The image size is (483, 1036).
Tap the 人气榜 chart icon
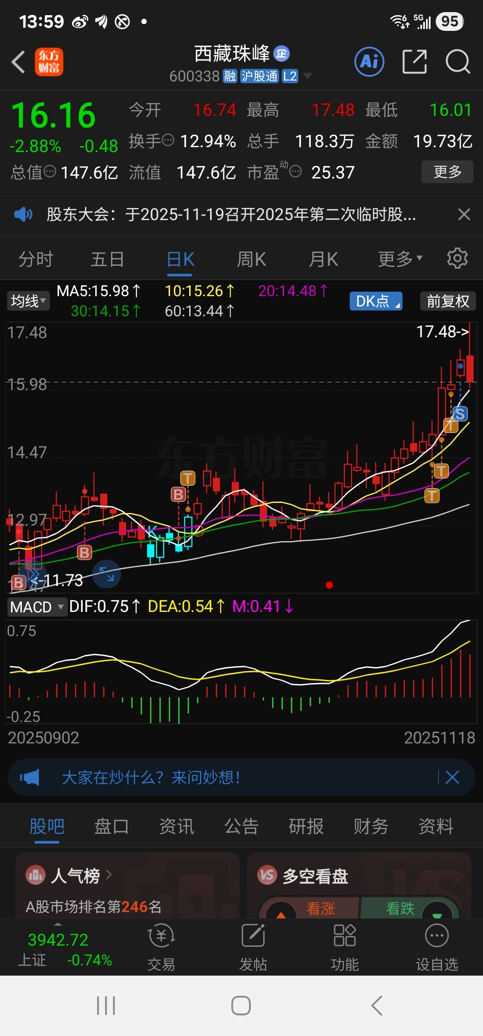[x=35, y=875]
